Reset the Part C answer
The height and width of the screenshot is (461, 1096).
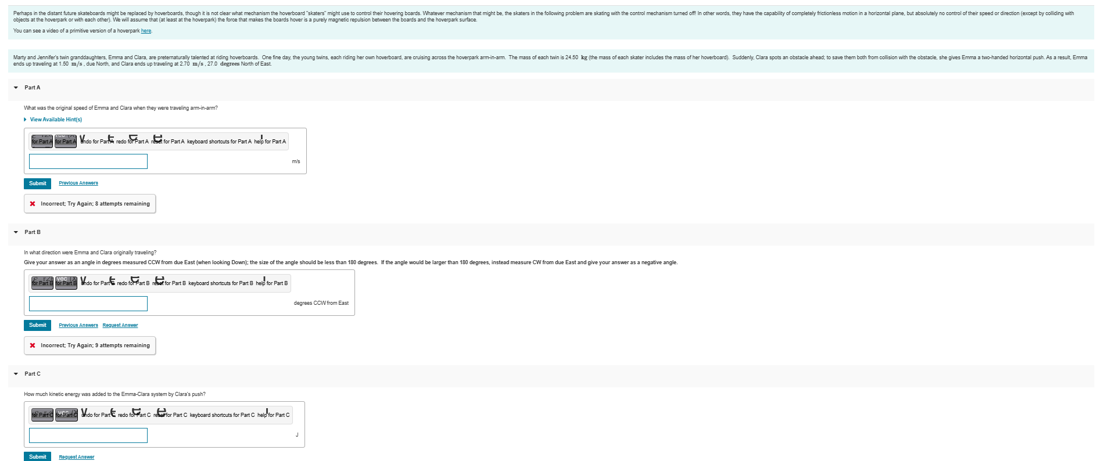(170, 415)
